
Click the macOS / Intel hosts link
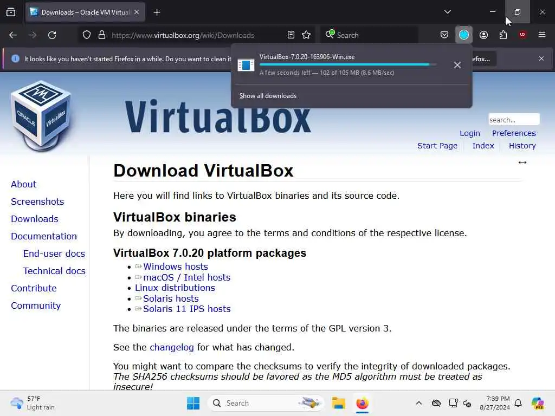coord(186,278)
